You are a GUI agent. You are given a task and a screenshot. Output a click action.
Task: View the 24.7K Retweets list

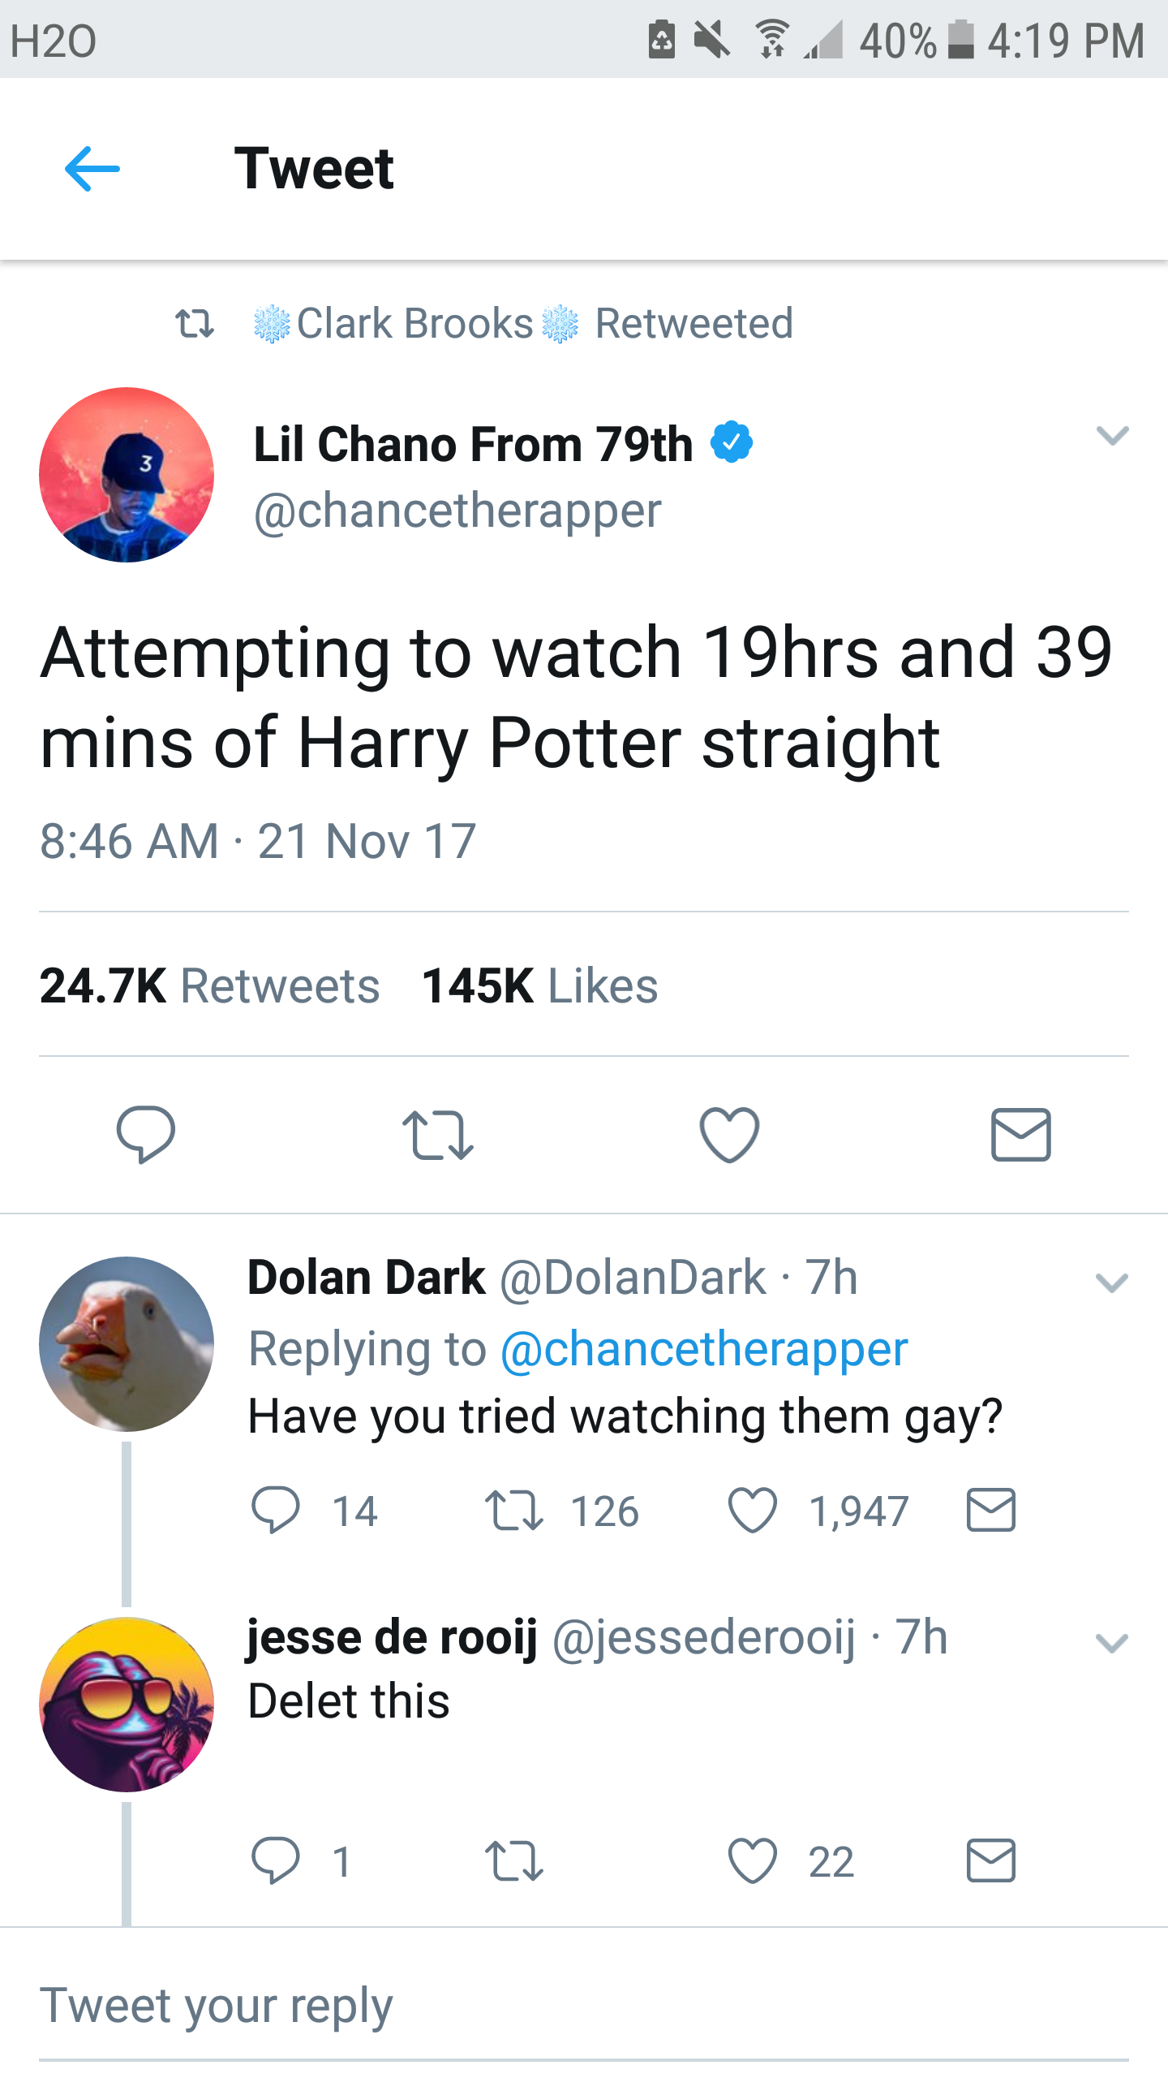coord(209,986)
